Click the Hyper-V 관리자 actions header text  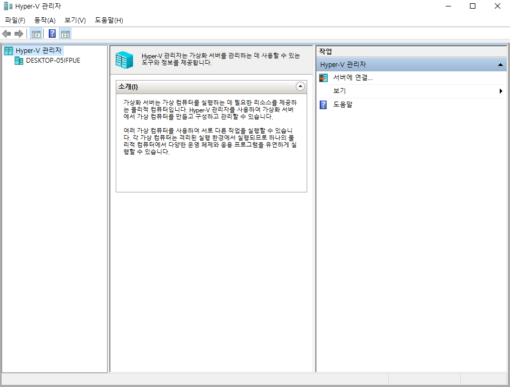(343, 65)
